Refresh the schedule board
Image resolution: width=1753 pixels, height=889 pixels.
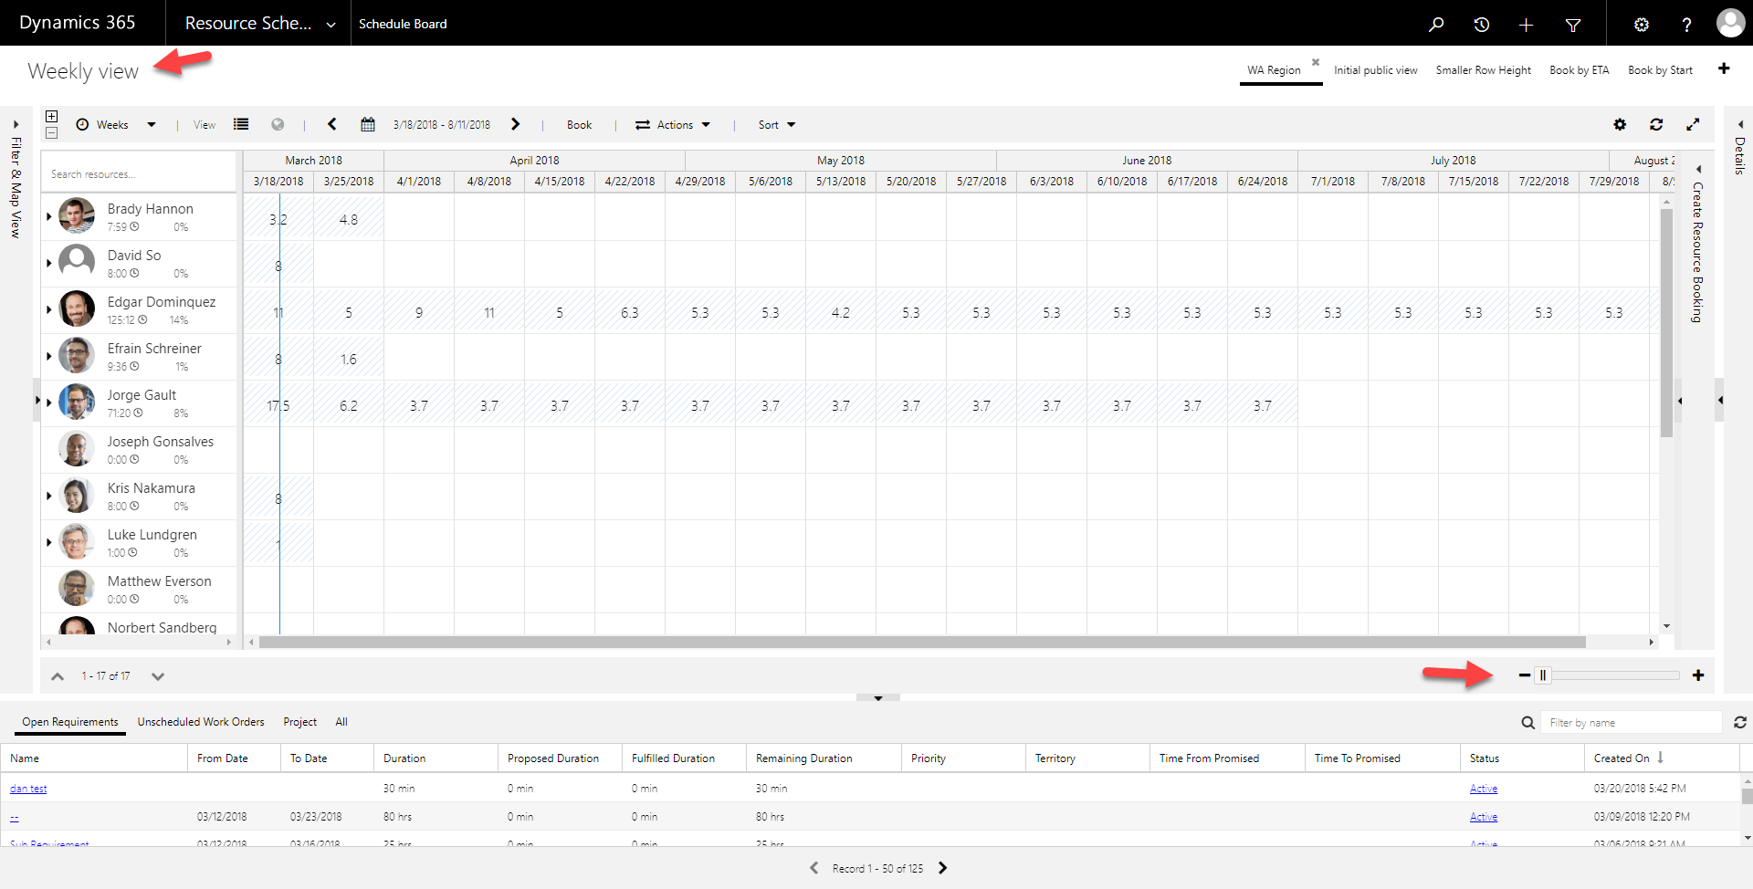[1657, 124]
